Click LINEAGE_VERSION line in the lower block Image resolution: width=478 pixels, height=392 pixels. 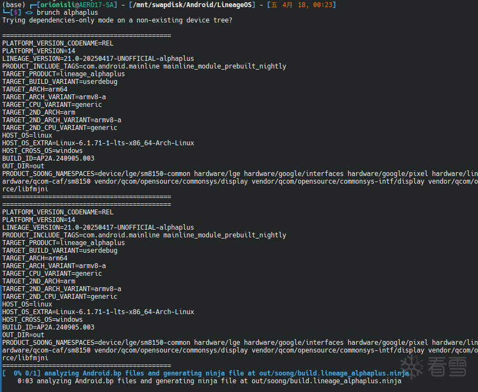point(98,228)
